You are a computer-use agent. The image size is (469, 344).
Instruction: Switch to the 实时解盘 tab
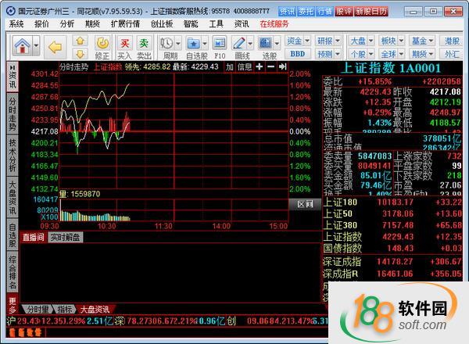pyautogui.click(x=65, y=238)
